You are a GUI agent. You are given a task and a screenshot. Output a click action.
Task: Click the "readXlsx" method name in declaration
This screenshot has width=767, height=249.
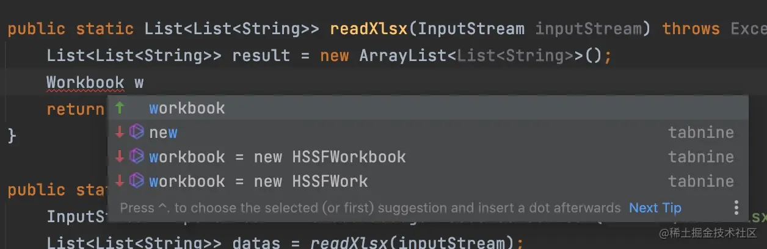pos(368,29)
